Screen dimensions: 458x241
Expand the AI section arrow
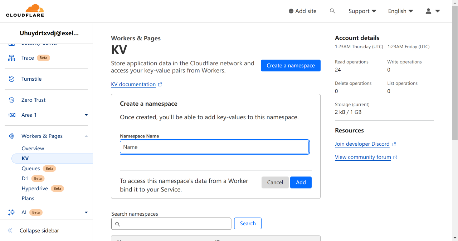(86, 212)
